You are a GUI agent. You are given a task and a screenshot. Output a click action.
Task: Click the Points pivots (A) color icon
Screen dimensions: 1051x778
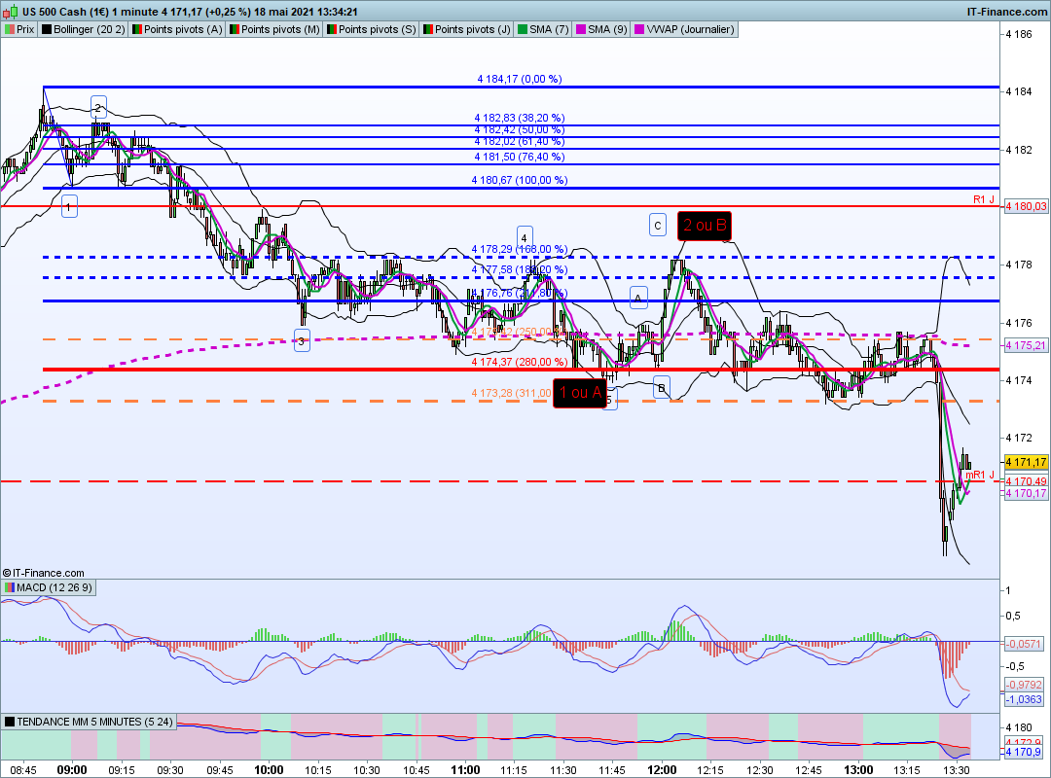137,29
